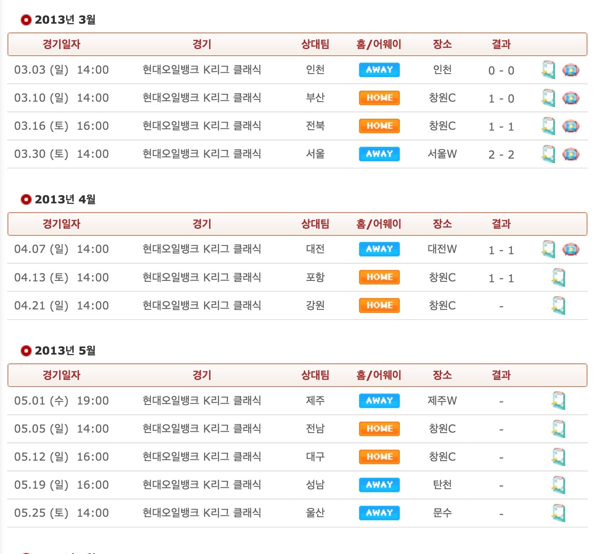Click '경기일자' header in March table

(61, 44)
